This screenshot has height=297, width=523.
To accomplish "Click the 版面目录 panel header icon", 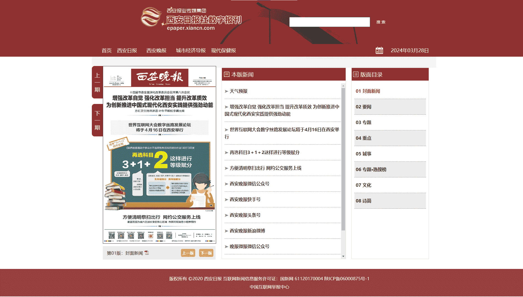I will [356, 74].
